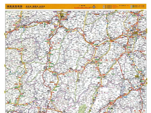151x113 pixels.
Task: Click the compass rose in the header
Action: point(94,7)
